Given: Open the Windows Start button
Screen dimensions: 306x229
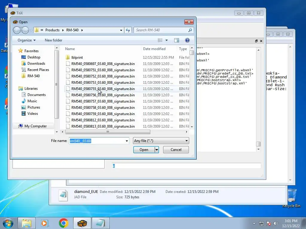Looking at the screenshot, I should (8, 223).
